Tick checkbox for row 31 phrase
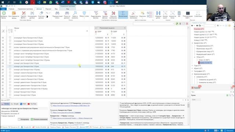This screenshot has height=132, width=235. (x=10, y=85)
